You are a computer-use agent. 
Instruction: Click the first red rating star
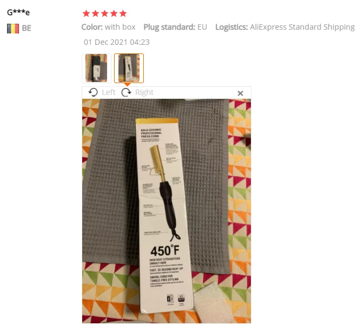tap(87, 13)
